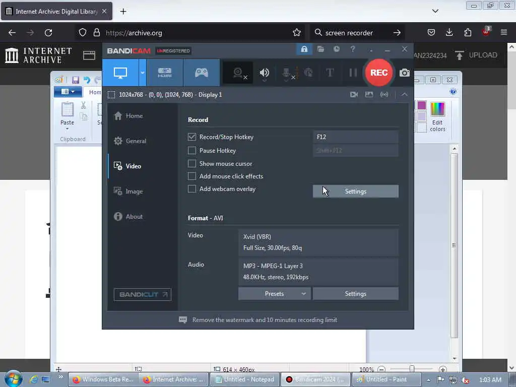Click the audio broadcast icon in Bandicam status row
Image resolution: width=516 pixels, height=387 pixels.
tap(384, 95)
